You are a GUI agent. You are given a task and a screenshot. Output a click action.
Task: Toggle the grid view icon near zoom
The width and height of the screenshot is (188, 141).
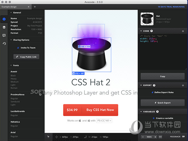[x=160, y=137]
